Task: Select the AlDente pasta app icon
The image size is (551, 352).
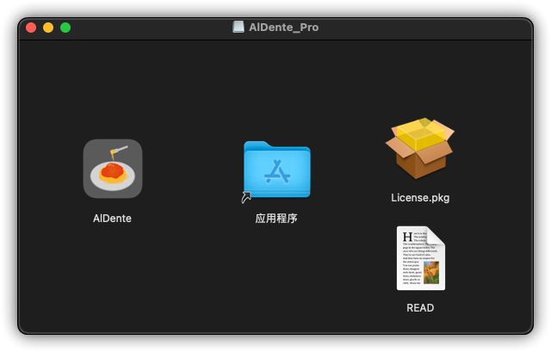Action: coord(113,169)
